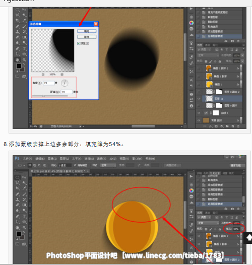
Task: Open blend mode dropdown in motion blur screenshot
Action: click(x=208, y=55)
